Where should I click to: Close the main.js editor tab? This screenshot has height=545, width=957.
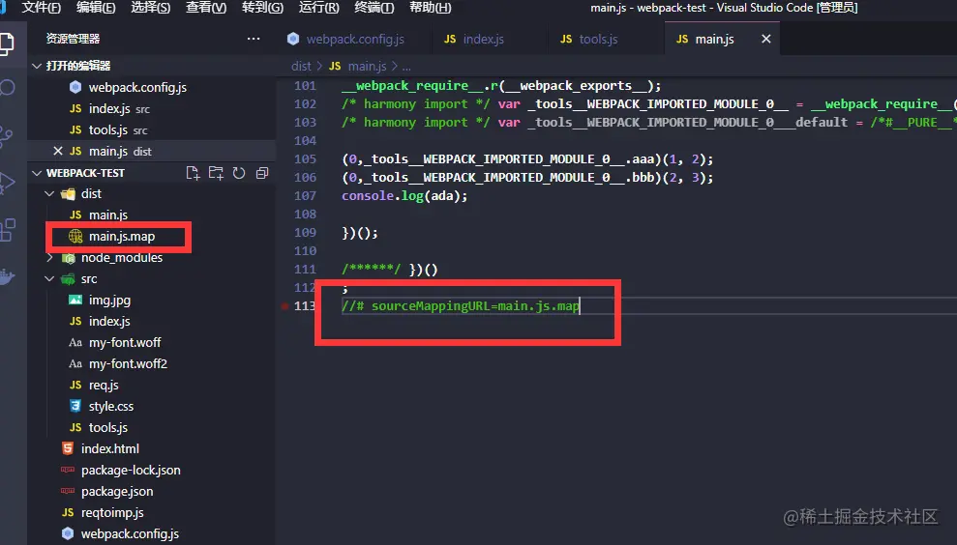coord(766,39)
